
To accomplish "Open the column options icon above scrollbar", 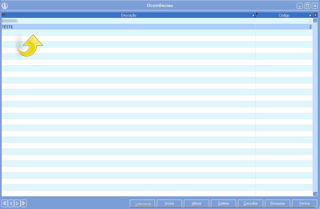I will tap(315, 15).
